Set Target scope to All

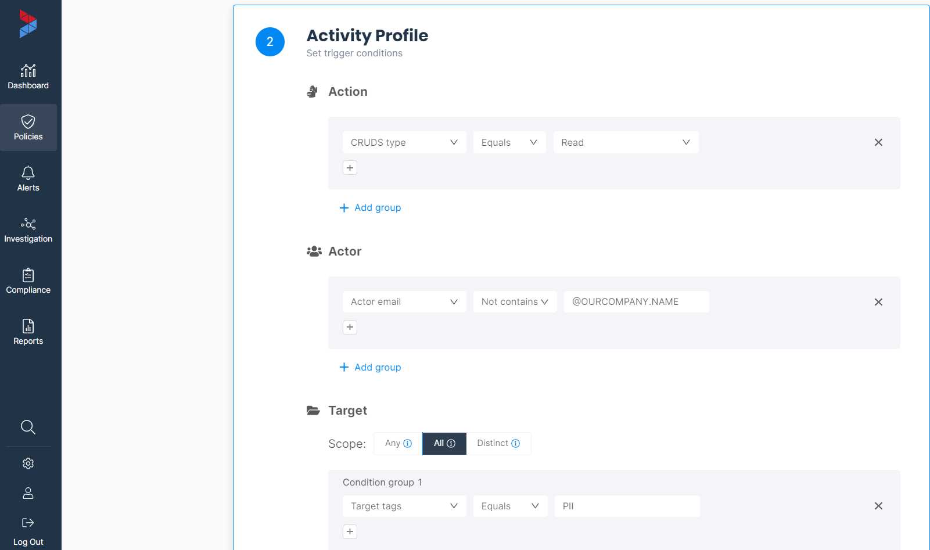point(444,443)
